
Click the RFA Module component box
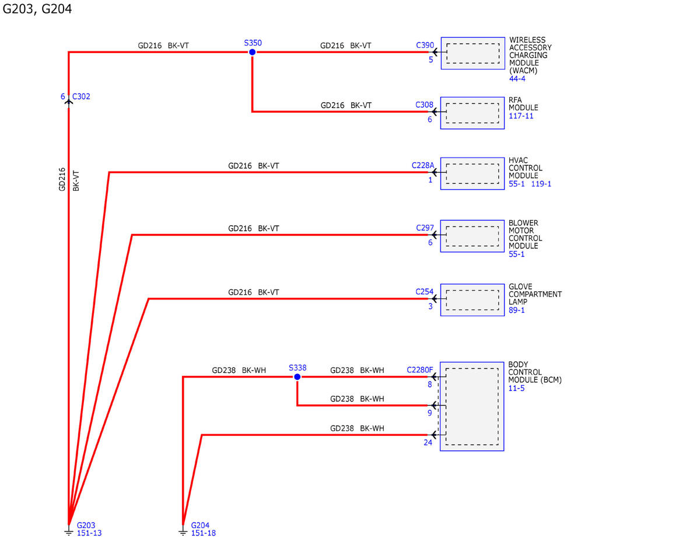(473, 113)
